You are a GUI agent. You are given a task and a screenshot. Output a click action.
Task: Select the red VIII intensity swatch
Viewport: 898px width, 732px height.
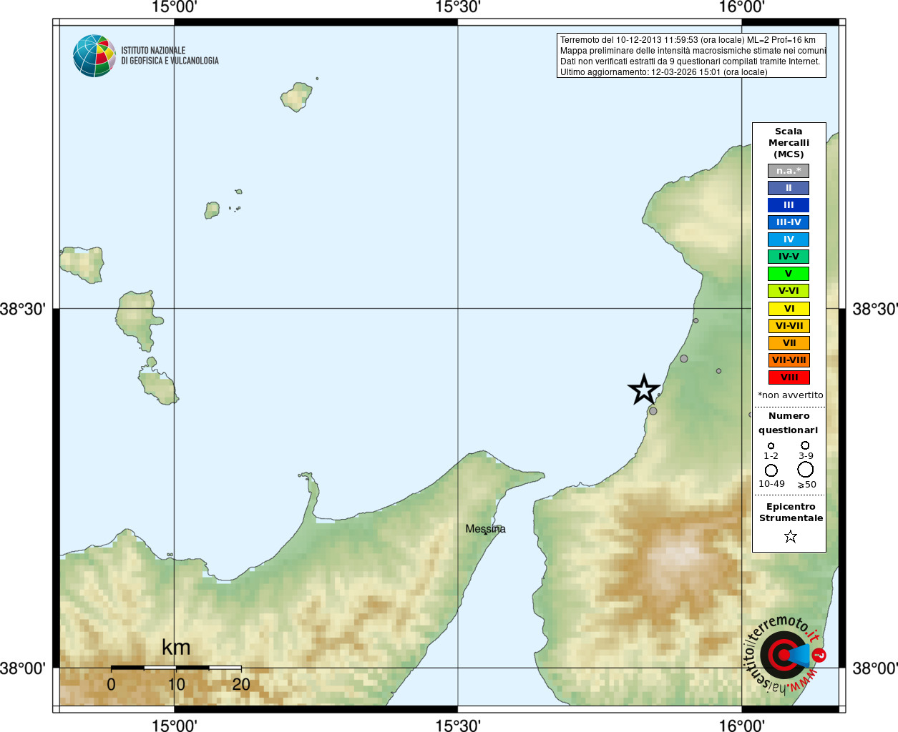point(789,377)
